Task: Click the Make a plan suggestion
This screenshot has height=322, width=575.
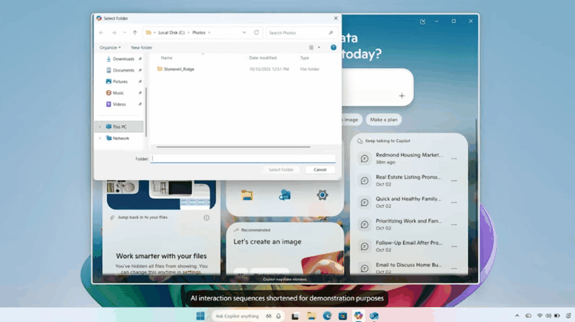Action: click(x=383, y=119)
